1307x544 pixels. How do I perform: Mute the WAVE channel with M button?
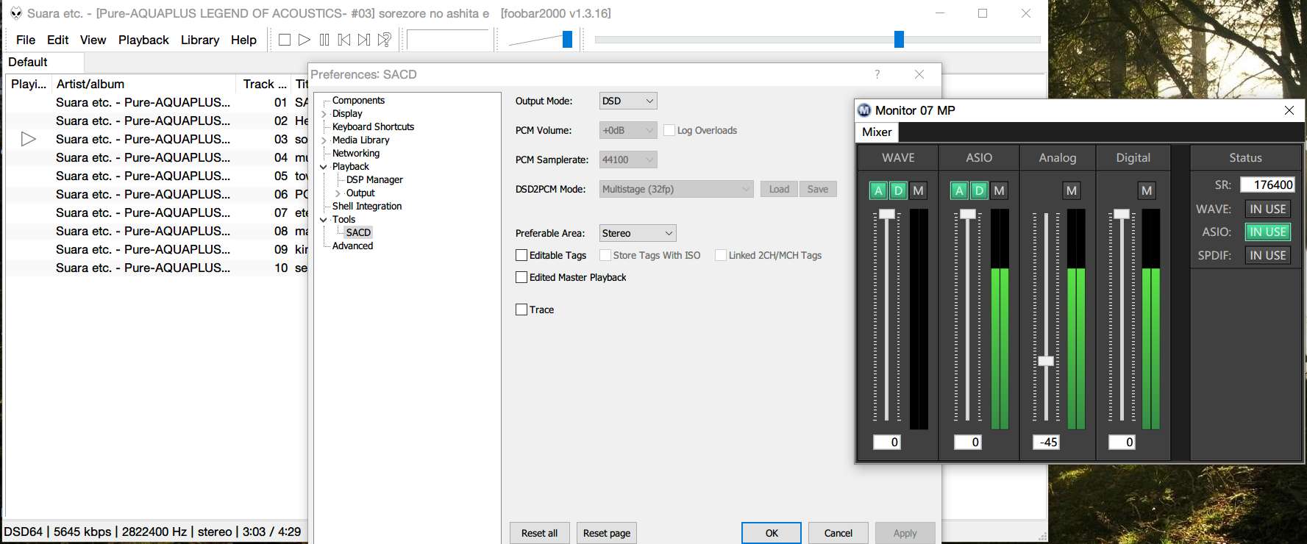point(918,190)
